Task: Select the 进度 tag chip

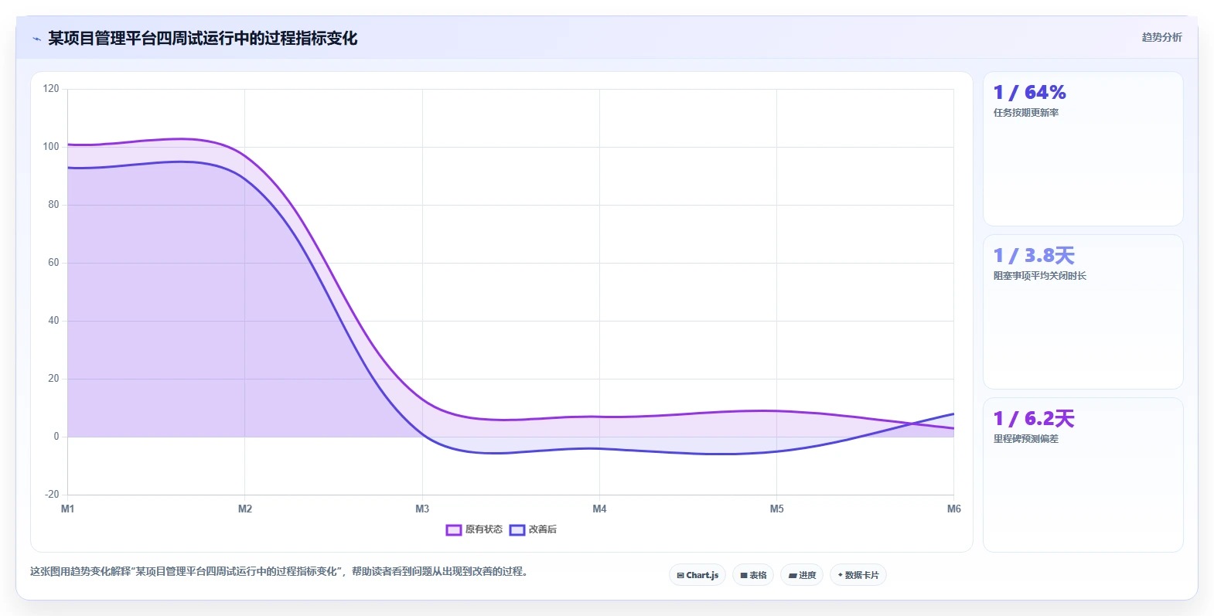Action: tap(802, 575)
